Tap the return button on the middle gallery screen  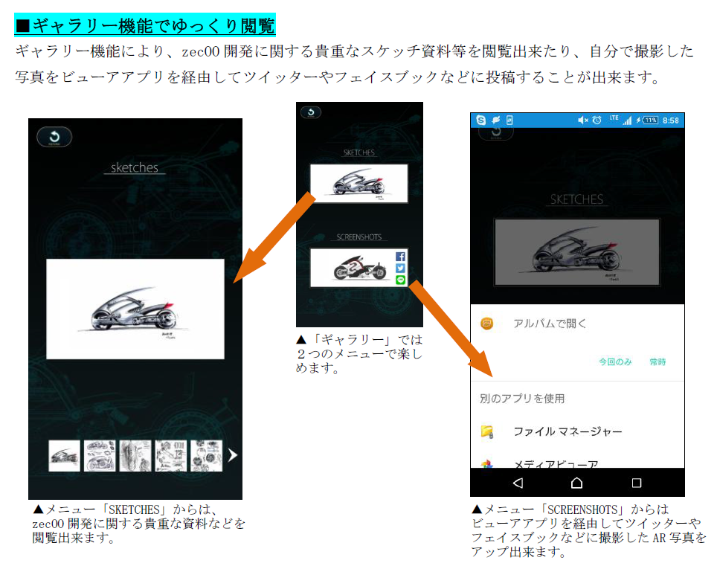click(311, 112)
